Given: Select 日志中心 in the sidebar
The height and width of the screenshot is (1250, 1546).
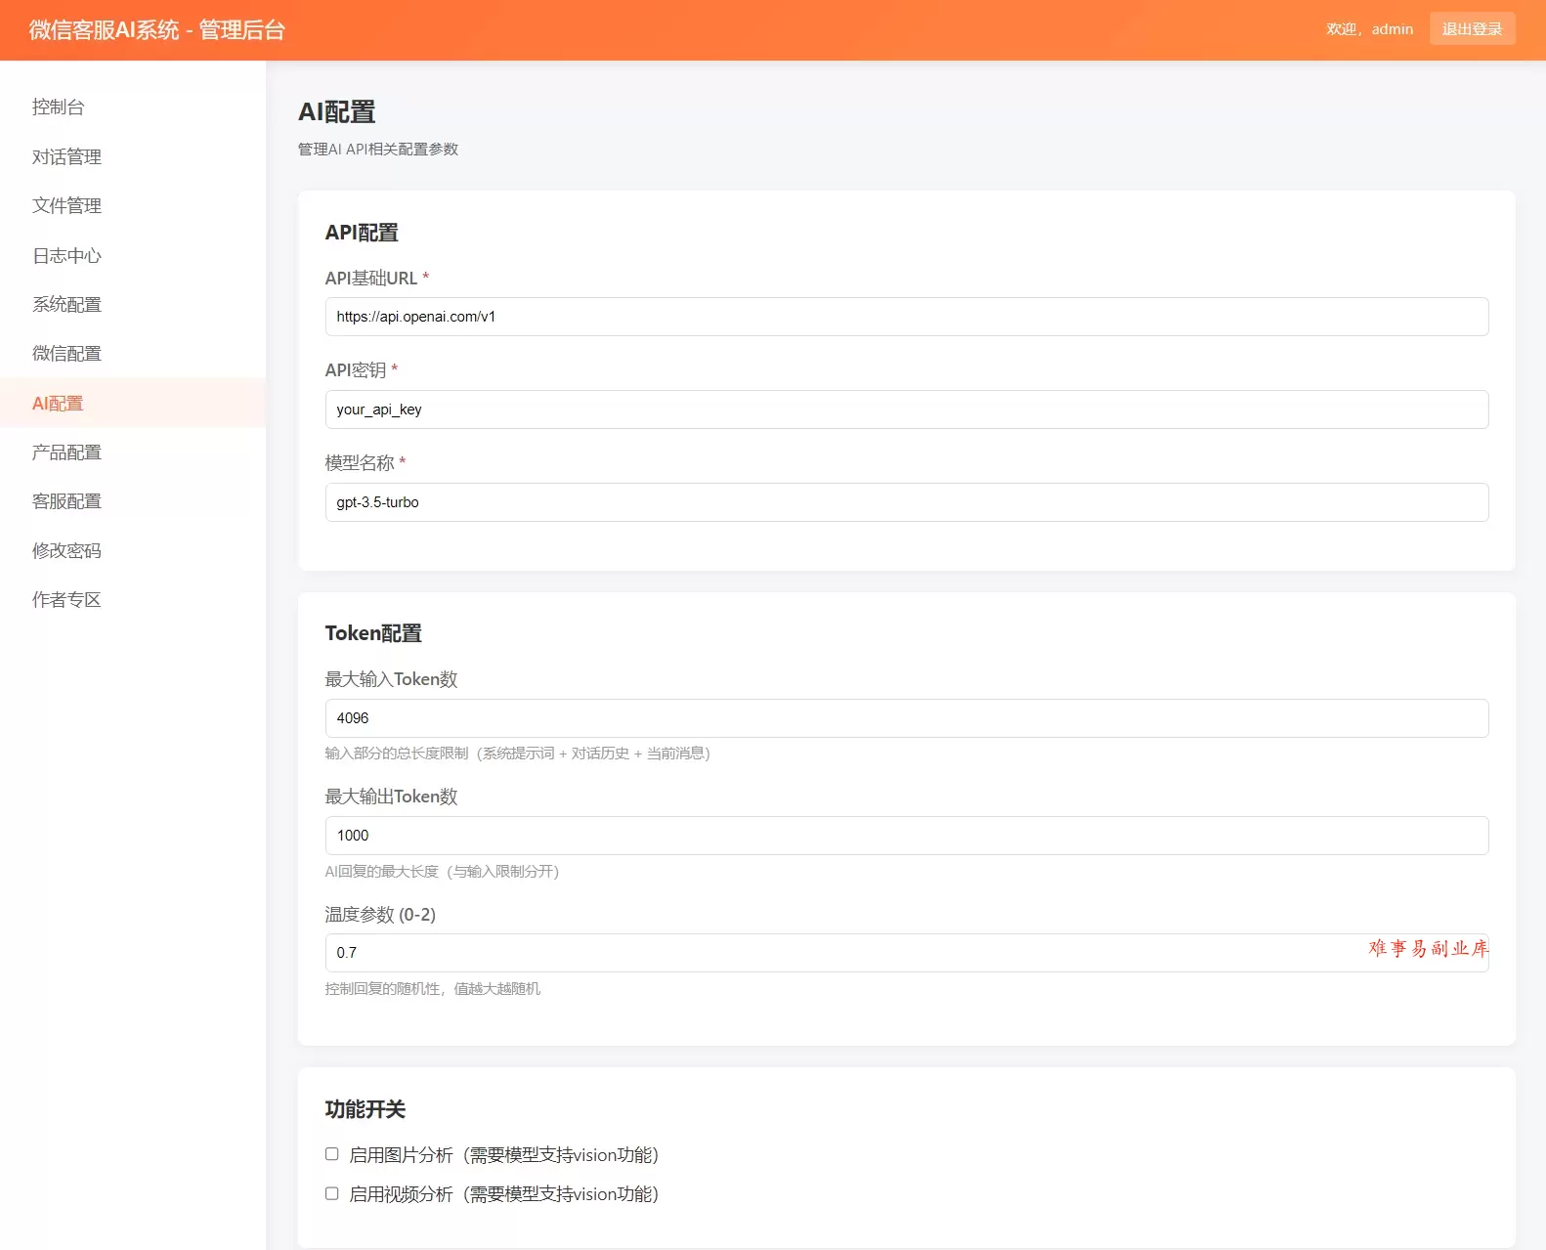Looking at the screenshot, I should [x=133, y=255].
